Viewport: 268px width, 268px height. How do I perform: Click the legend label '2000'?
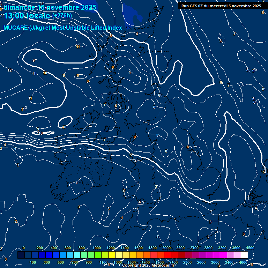(166, 248)
